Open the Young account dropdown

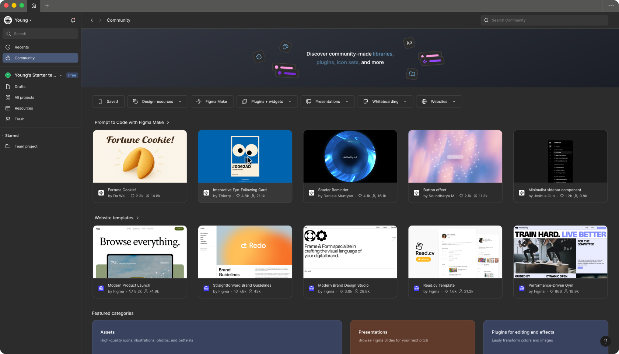[x=22, y=20]
